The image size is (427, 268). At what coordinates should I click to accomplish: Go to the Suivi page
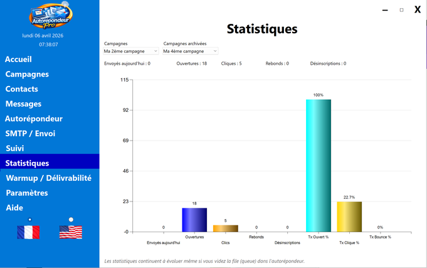click(x=15, y=148)
